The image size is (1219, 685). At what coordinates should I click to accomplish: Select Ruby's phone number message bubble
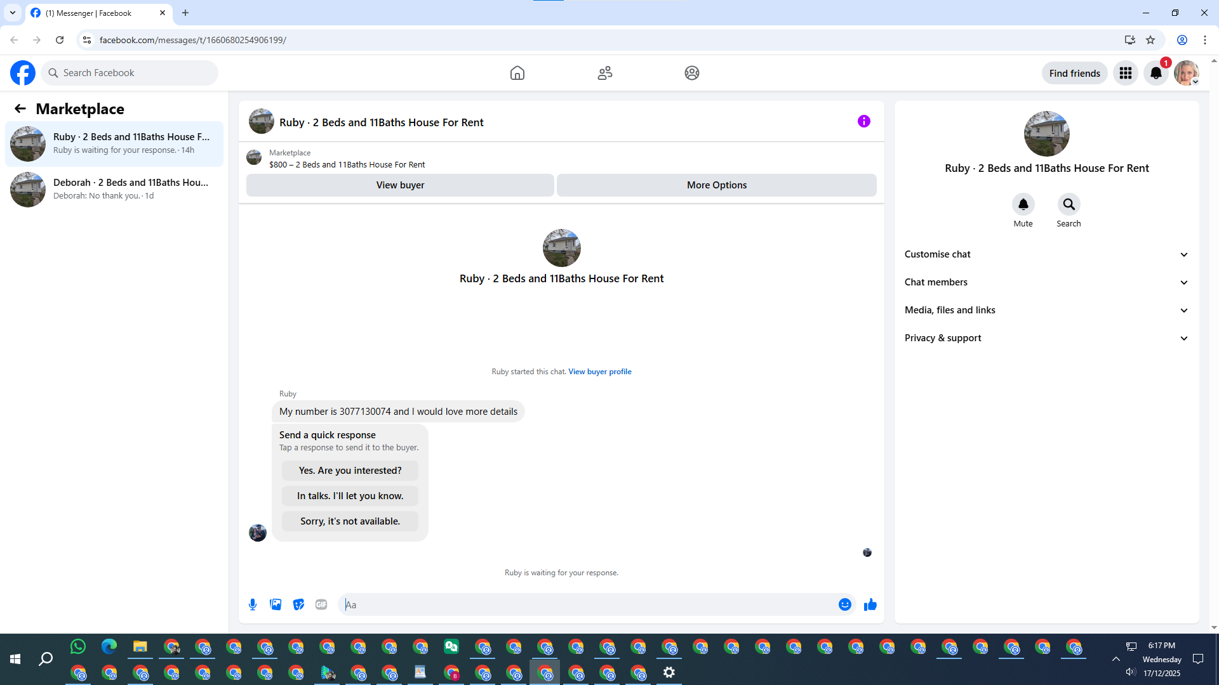pyautogui.click(x=398, y=412)
